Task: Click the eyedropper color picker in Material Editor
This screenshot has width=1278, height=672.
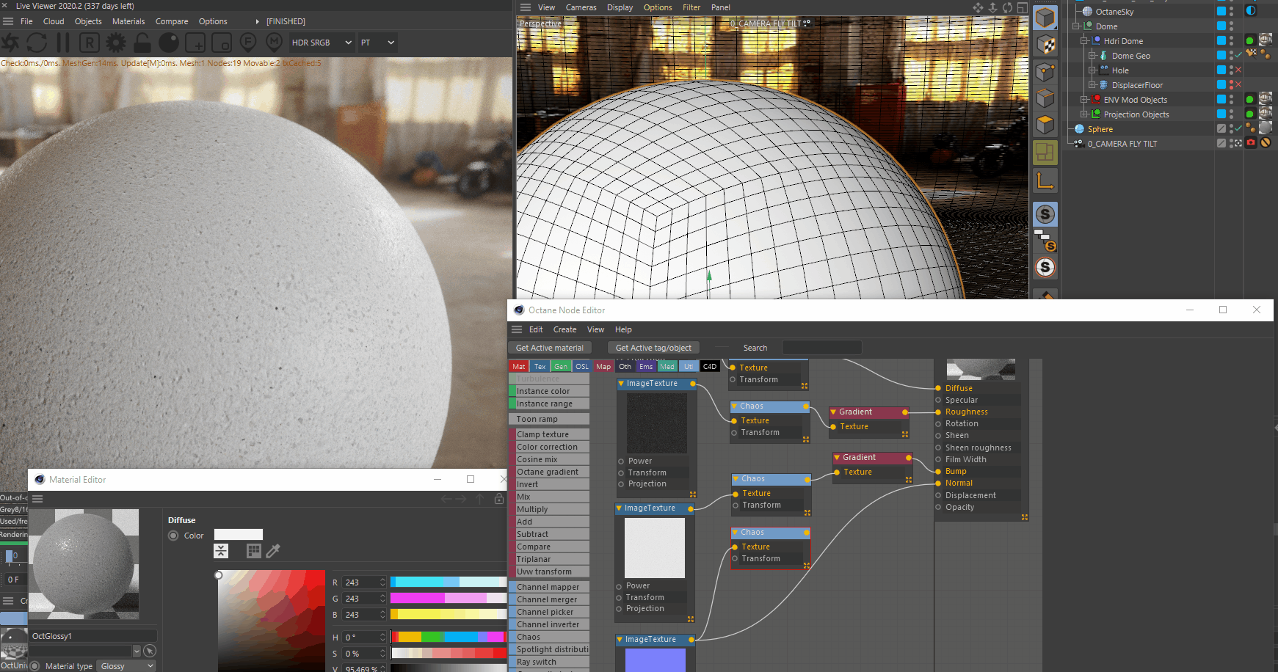Action: click(273, 550)
